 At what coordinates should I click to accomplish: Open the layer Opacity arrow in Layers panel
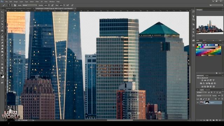tap(222, 96)
